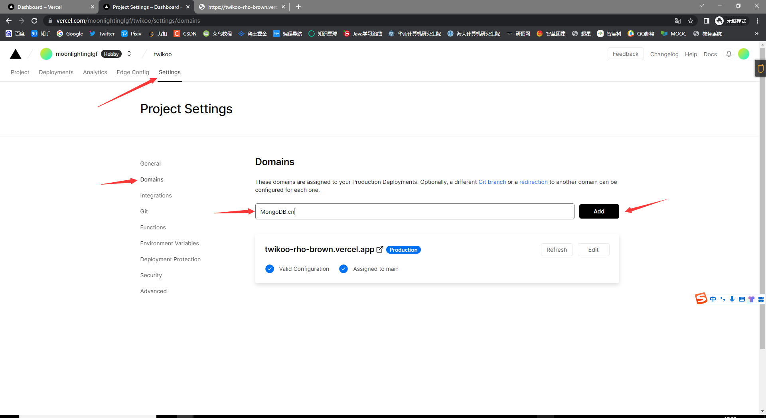Viewport: 766px width, 418px height.
Task: Open Environment Variables settings section
Action: [x=169, y=243]
